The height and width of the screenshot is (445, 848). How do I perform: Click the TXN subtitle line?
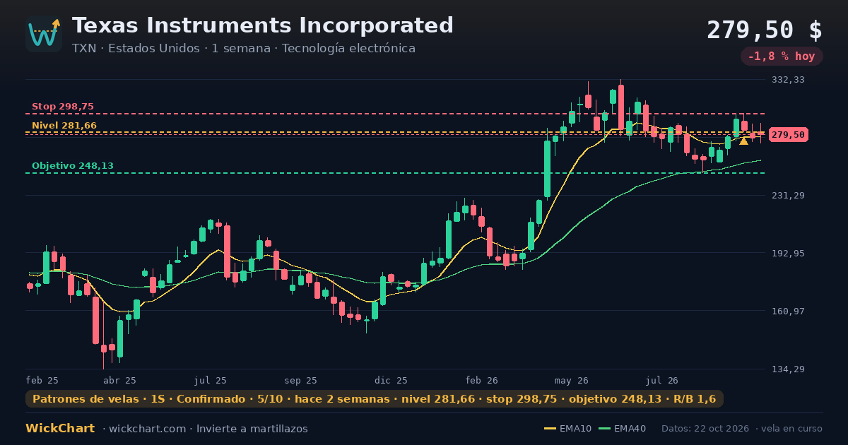tap(244, 49)
